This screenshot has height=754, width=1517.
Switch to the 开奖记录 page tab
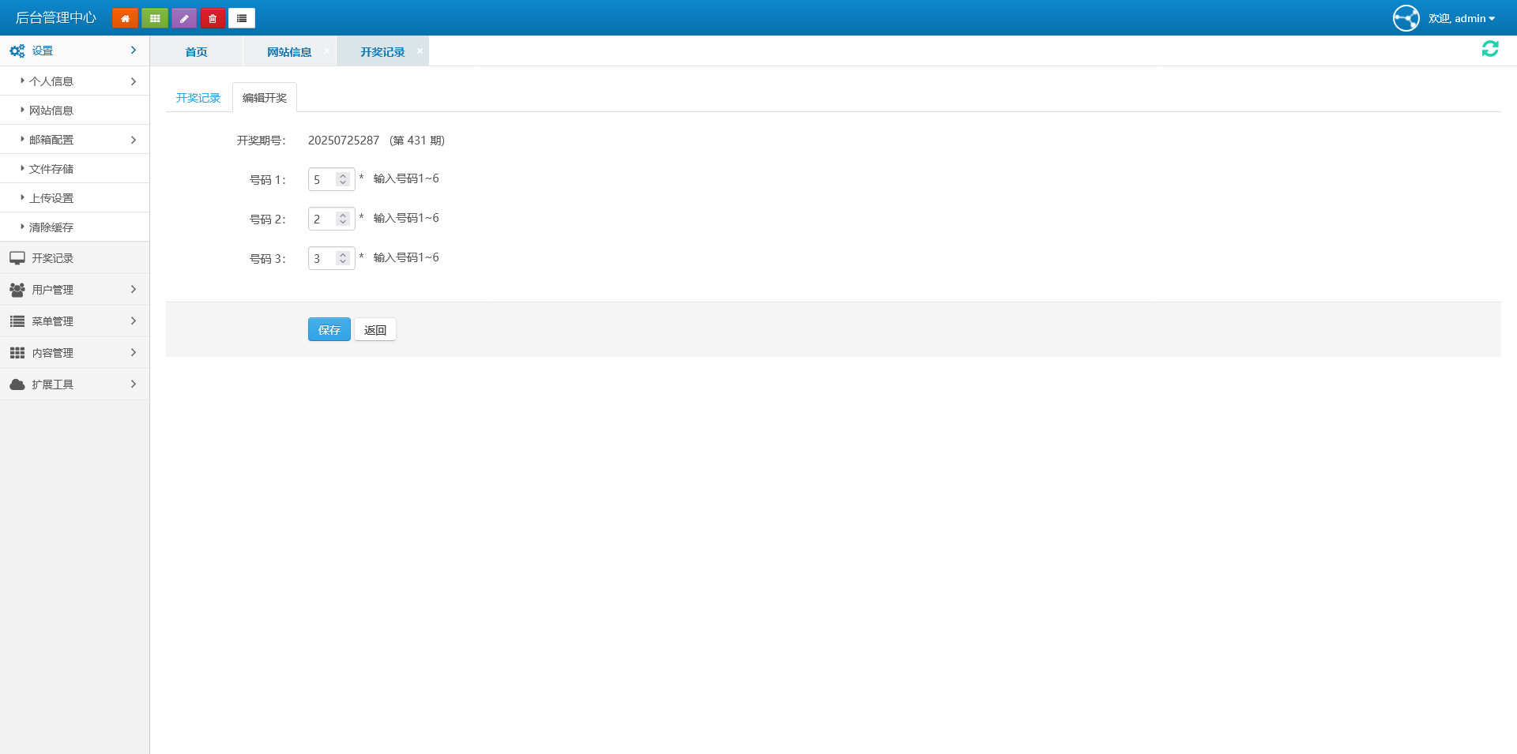382,52
